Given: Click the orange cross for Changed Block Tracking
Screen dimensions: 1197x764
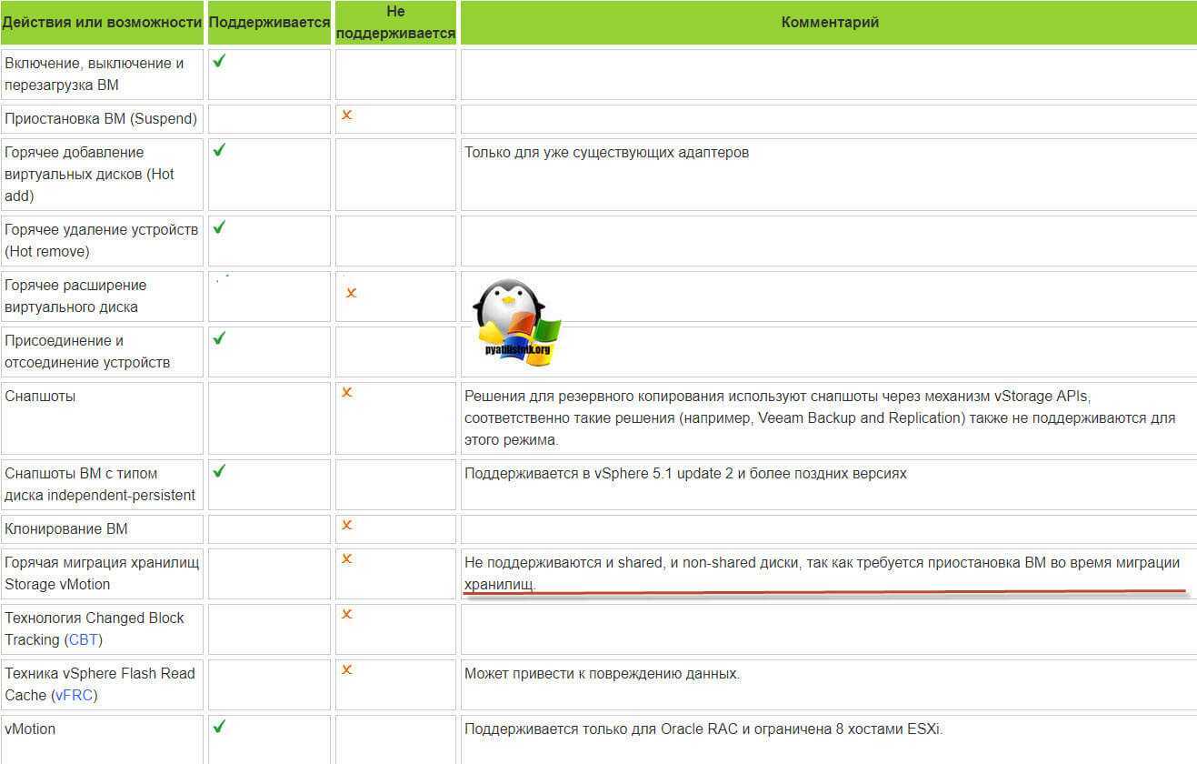Looking at the screenshot, I should 346,614.
